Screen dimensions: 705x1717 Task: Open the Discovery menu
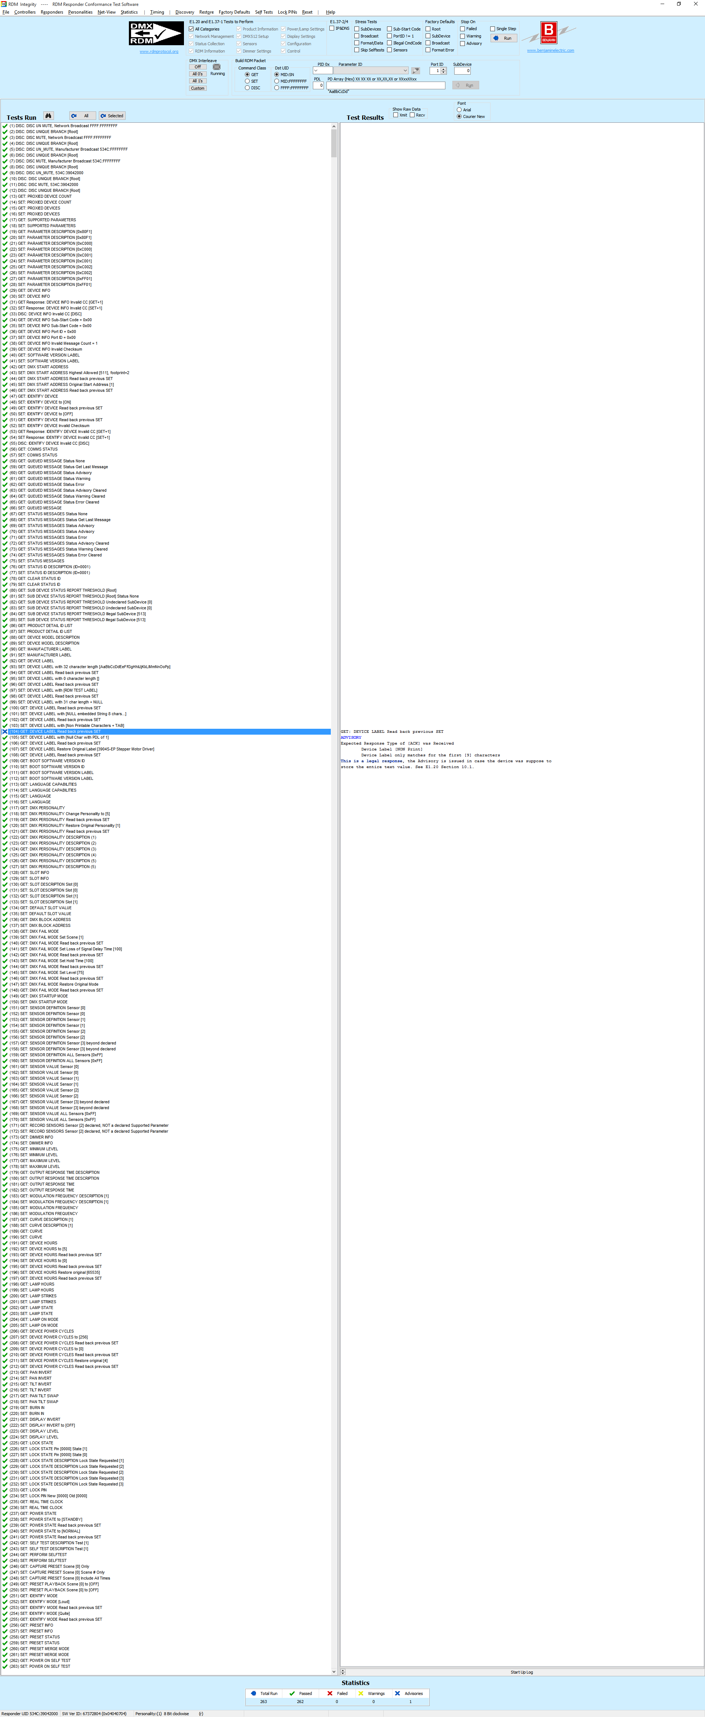coord(184,12)
